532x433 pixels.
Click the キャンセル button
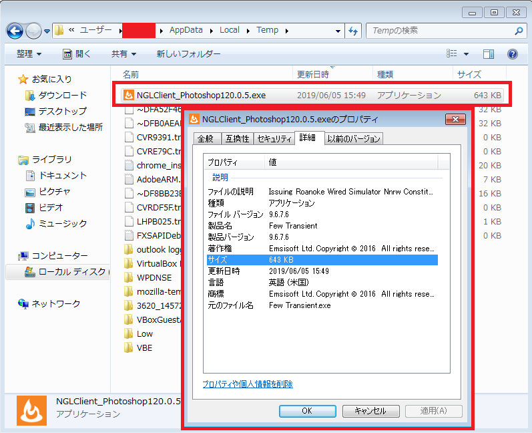point(370,411)
